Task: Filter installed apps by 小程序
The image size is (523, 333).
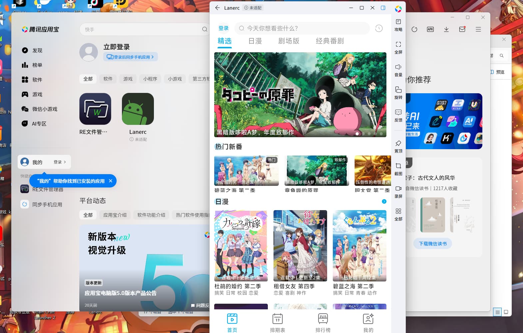Action: pos(150,79)
